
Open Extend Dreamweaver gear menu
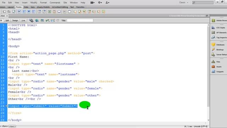click(100, 2)
